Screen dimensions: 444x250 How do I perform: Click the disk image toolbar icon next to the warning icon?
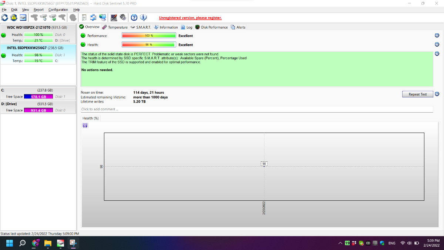[23, 17]
